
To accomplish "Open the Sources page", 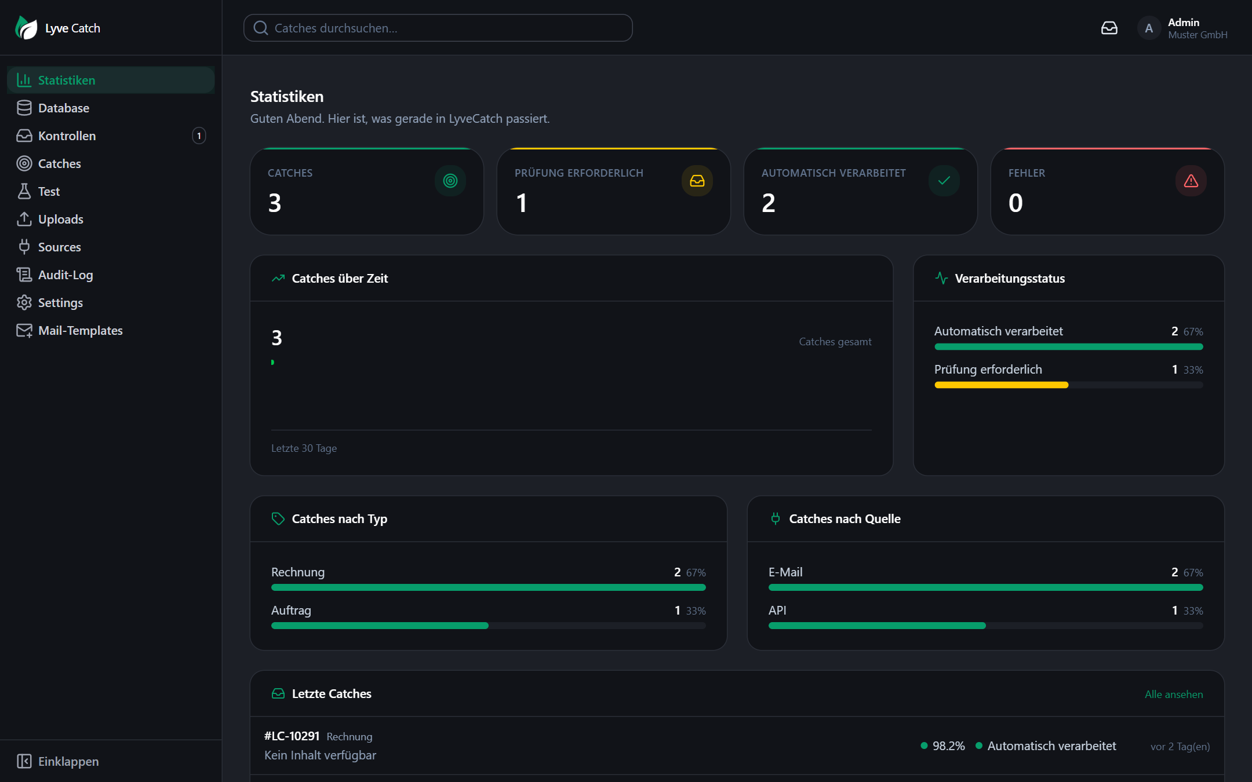I will [x=111, y=247].
